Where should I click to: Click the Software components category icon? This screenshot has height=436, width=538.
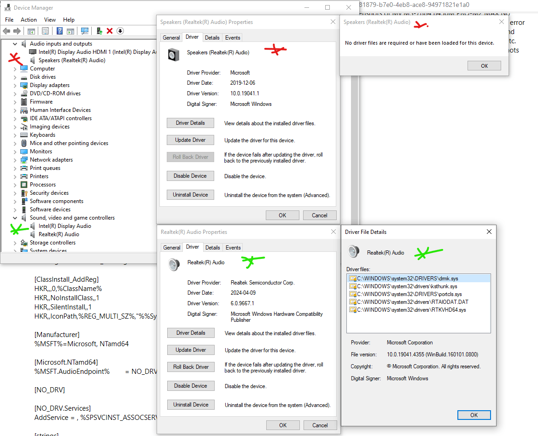click(24, 201)
